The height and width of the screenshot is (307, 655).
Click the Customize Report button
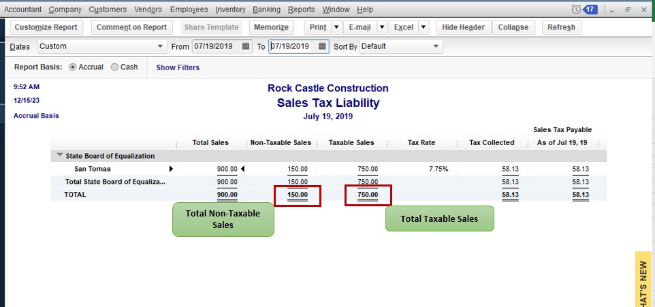pyautogui.click(x=46, y=27)
